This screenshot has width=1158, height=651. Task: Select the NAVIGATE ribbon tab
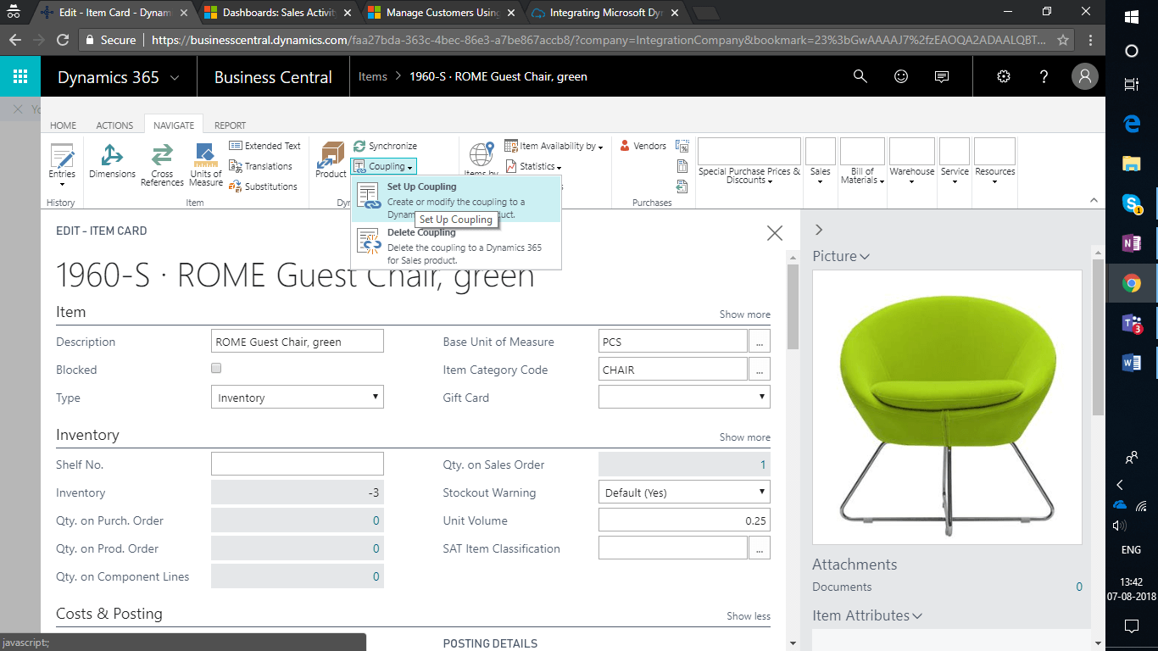click(x=174, y=125)
